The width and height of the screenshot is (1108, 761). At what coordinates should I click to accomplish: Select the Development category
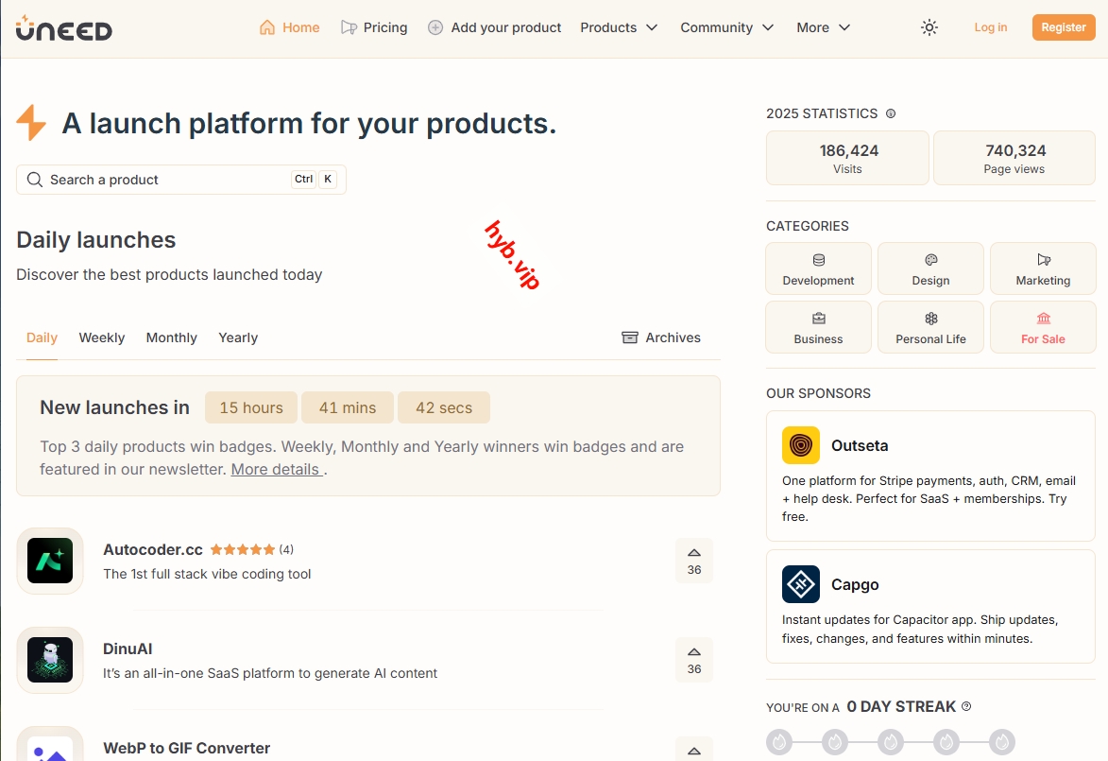[x=818, y=269]
